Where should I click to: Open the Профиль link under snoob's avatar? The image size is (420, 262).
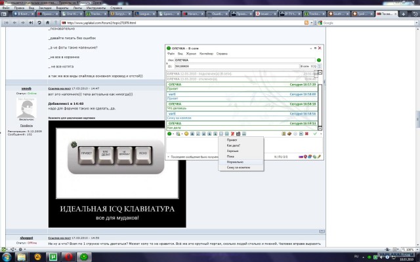point(26,126)
